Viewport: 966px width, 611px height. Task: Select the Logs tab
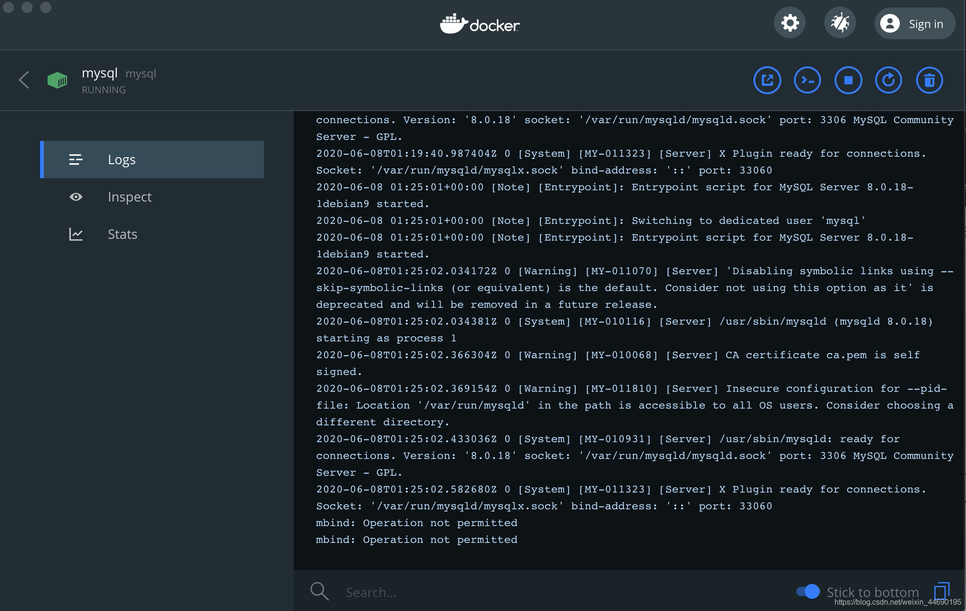coord(152,160)
